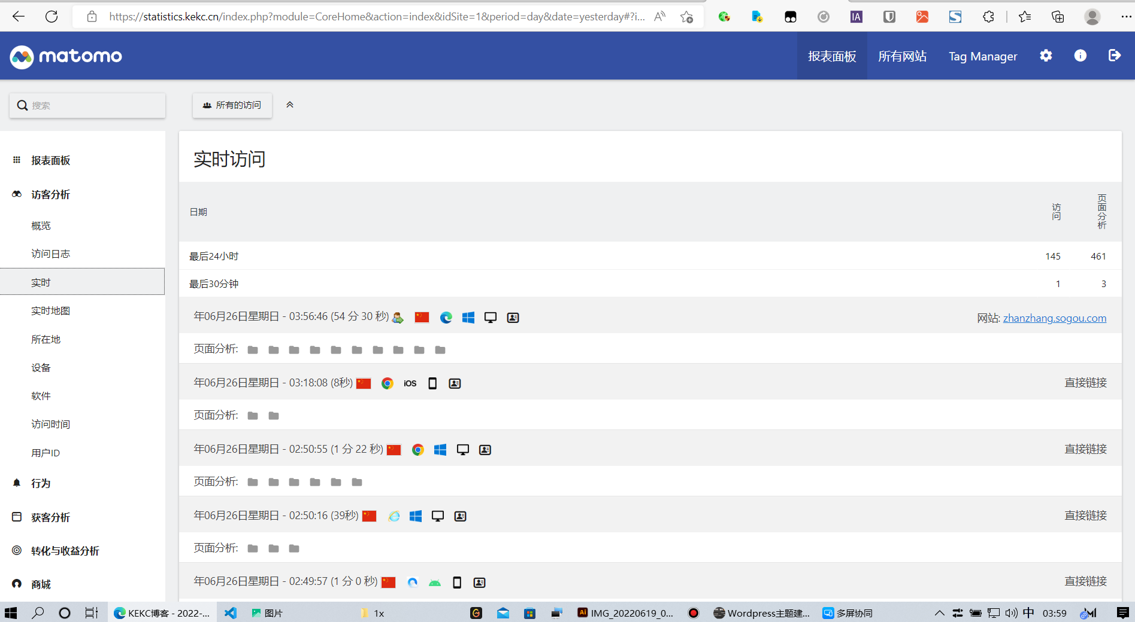This screenshot has width=1135, height=622.
Task: Open the zhanzhang.sogou.com referrer link
Action: click(1054, 318)
